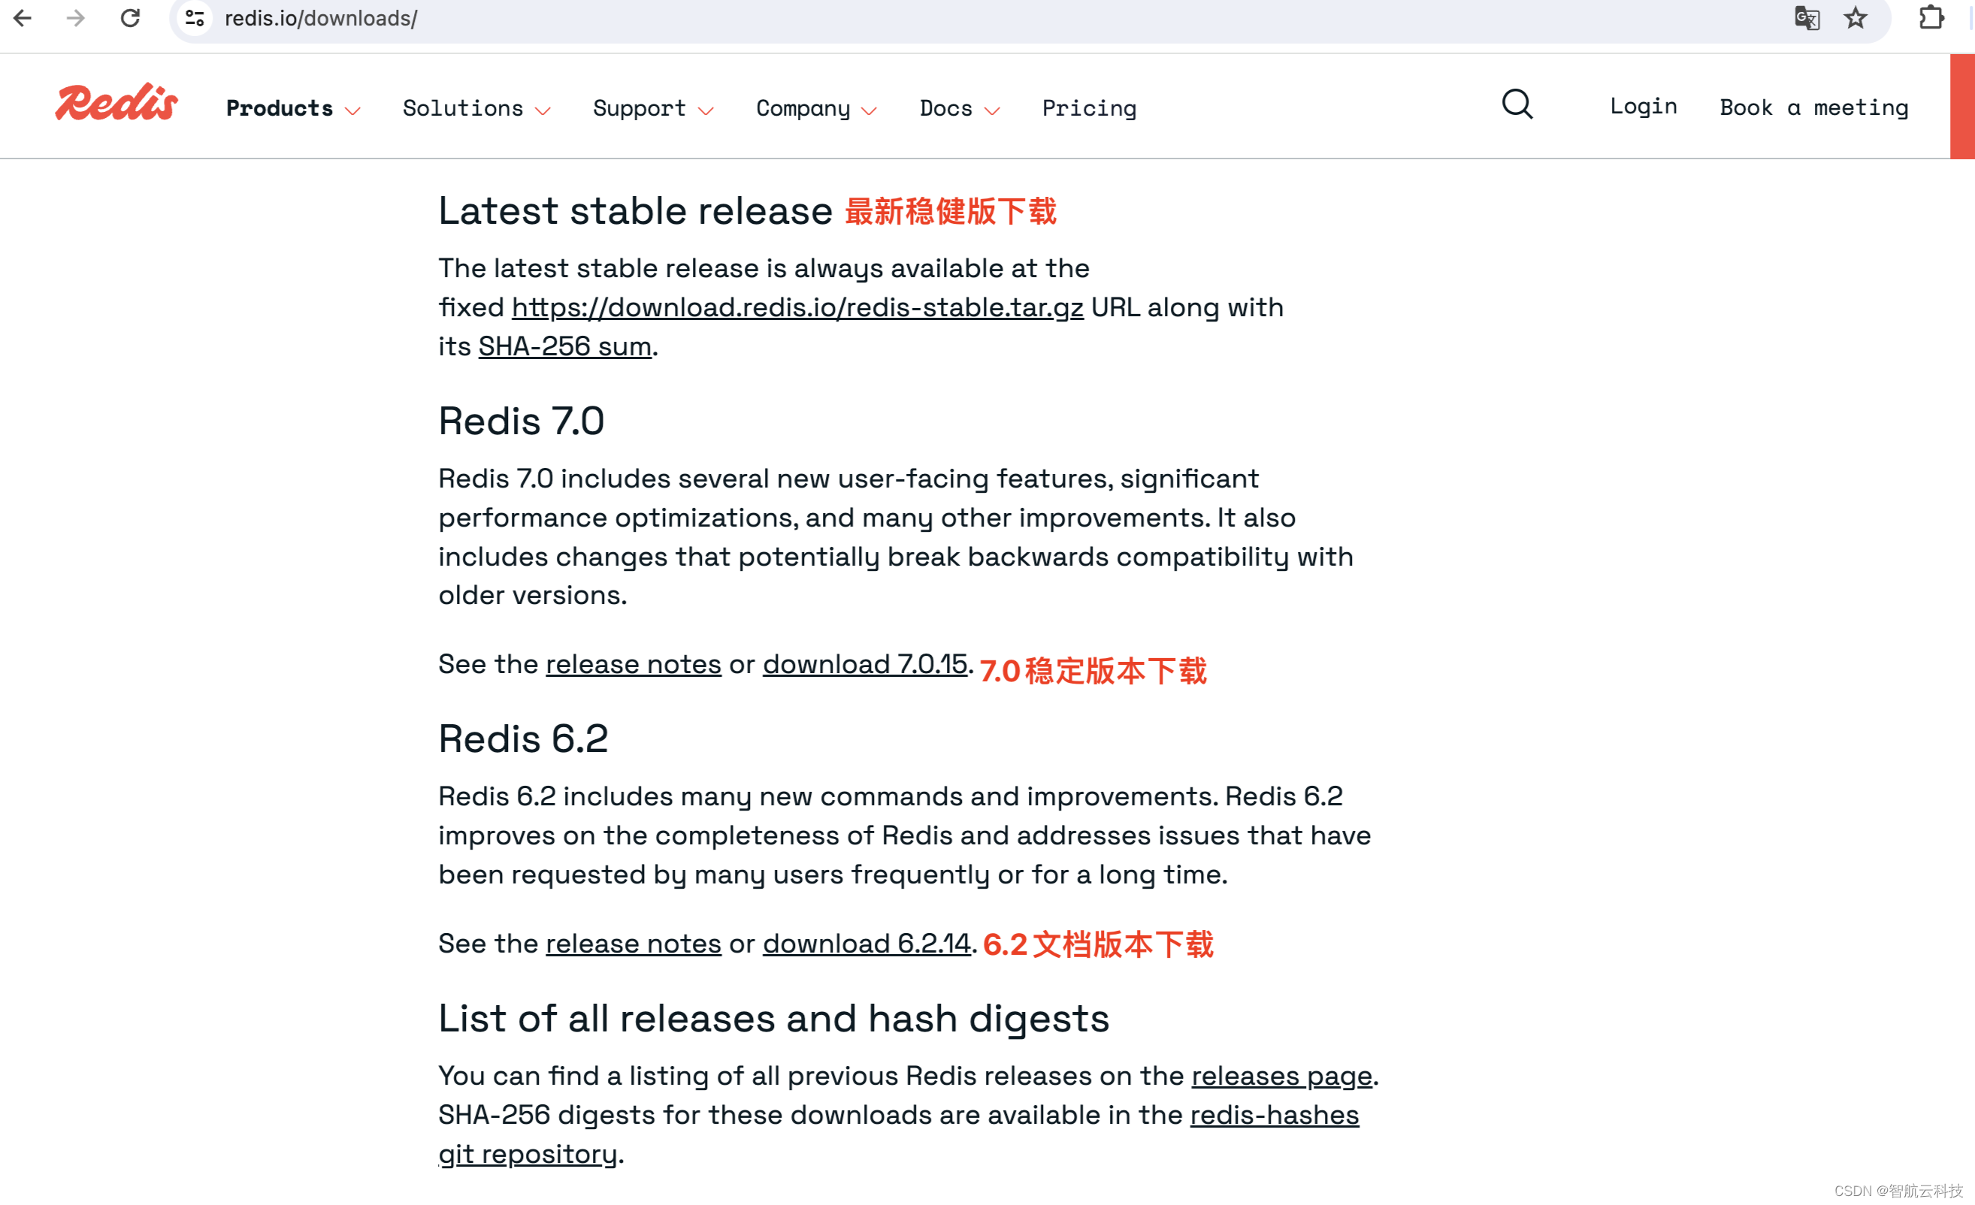Click Book a meeting button

(1814, 107)
